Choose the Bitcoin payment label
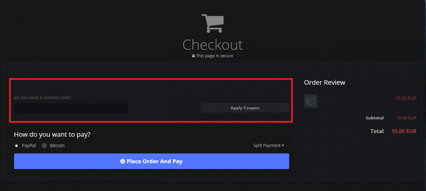 [57, 146]
